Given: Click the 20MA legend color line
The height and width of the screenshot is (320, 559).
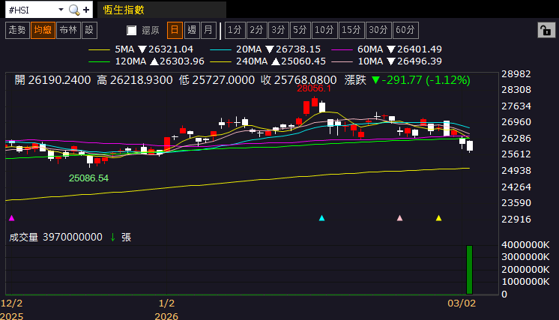Looking at the screenshot, I should click(x=220, y=50).
